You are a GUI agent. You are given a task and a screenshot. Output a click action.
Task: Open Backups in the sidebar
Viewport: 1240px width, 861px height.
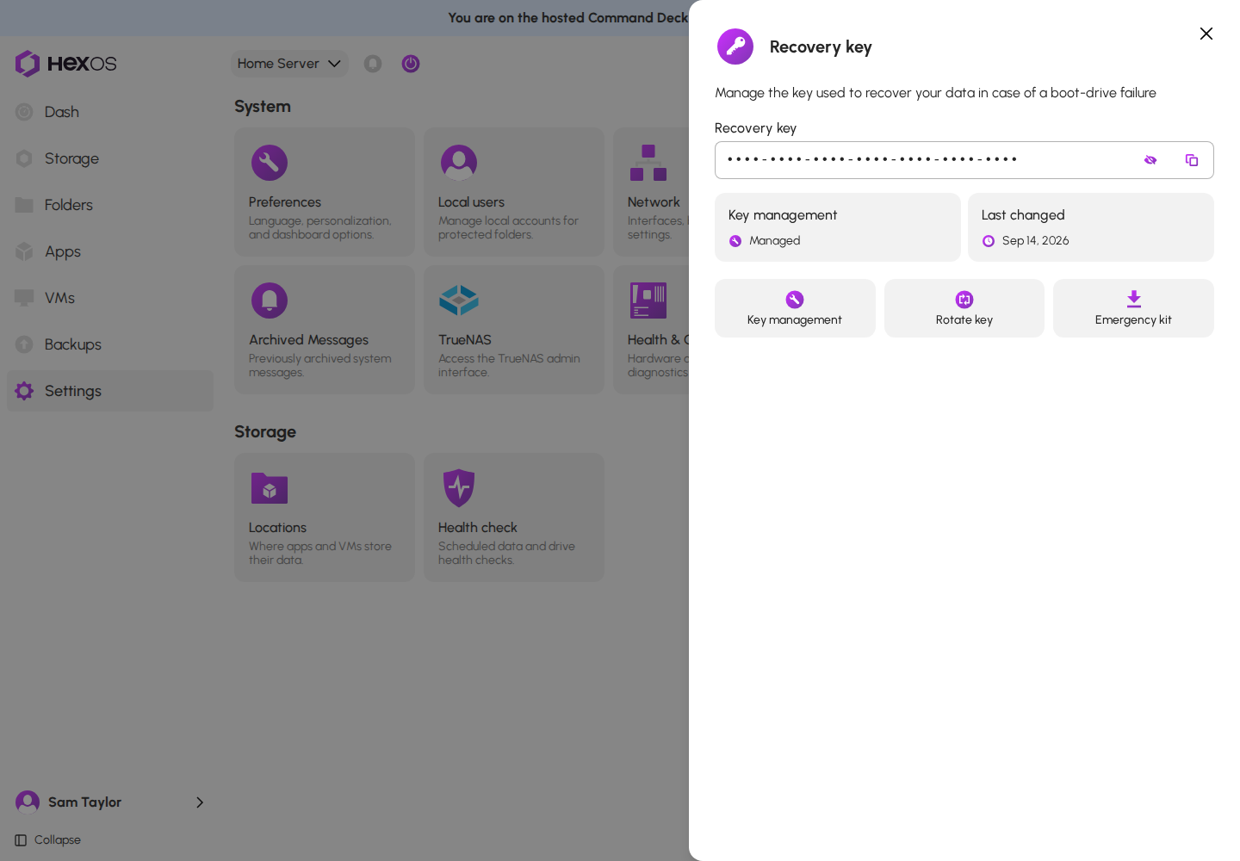click(x=110, y=344)
